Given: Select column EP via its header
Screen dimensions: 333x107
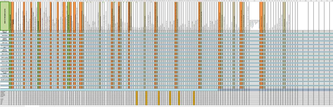Looking at the screenshot, I should 322,1.
